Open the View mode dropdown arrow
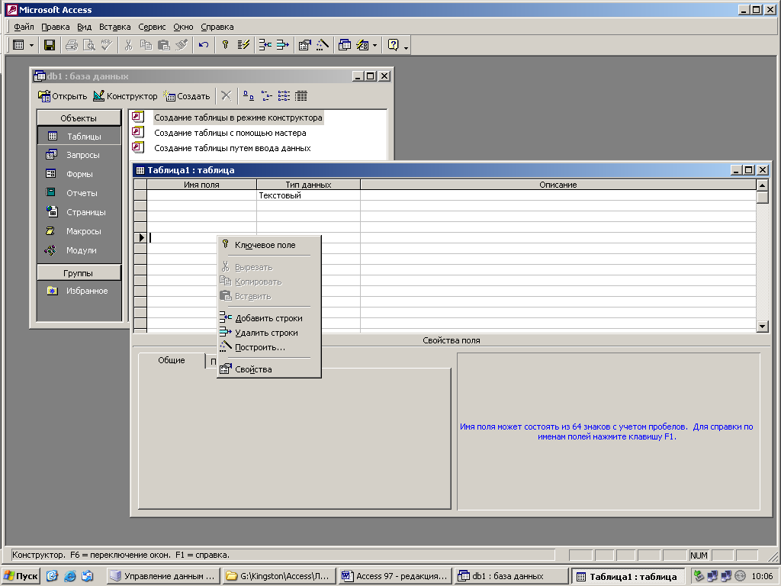The height and width of the screenshot is (586, 781). 31,45
